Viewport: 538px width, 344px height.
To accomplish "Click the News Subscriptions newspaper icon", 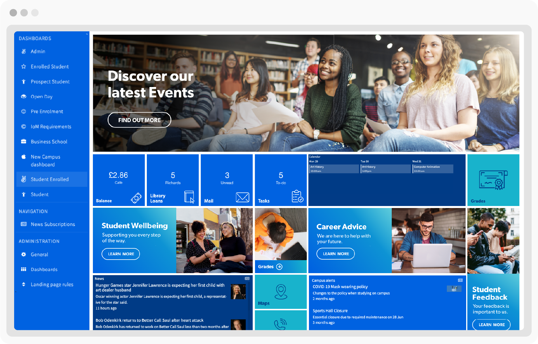I will 24,224.
